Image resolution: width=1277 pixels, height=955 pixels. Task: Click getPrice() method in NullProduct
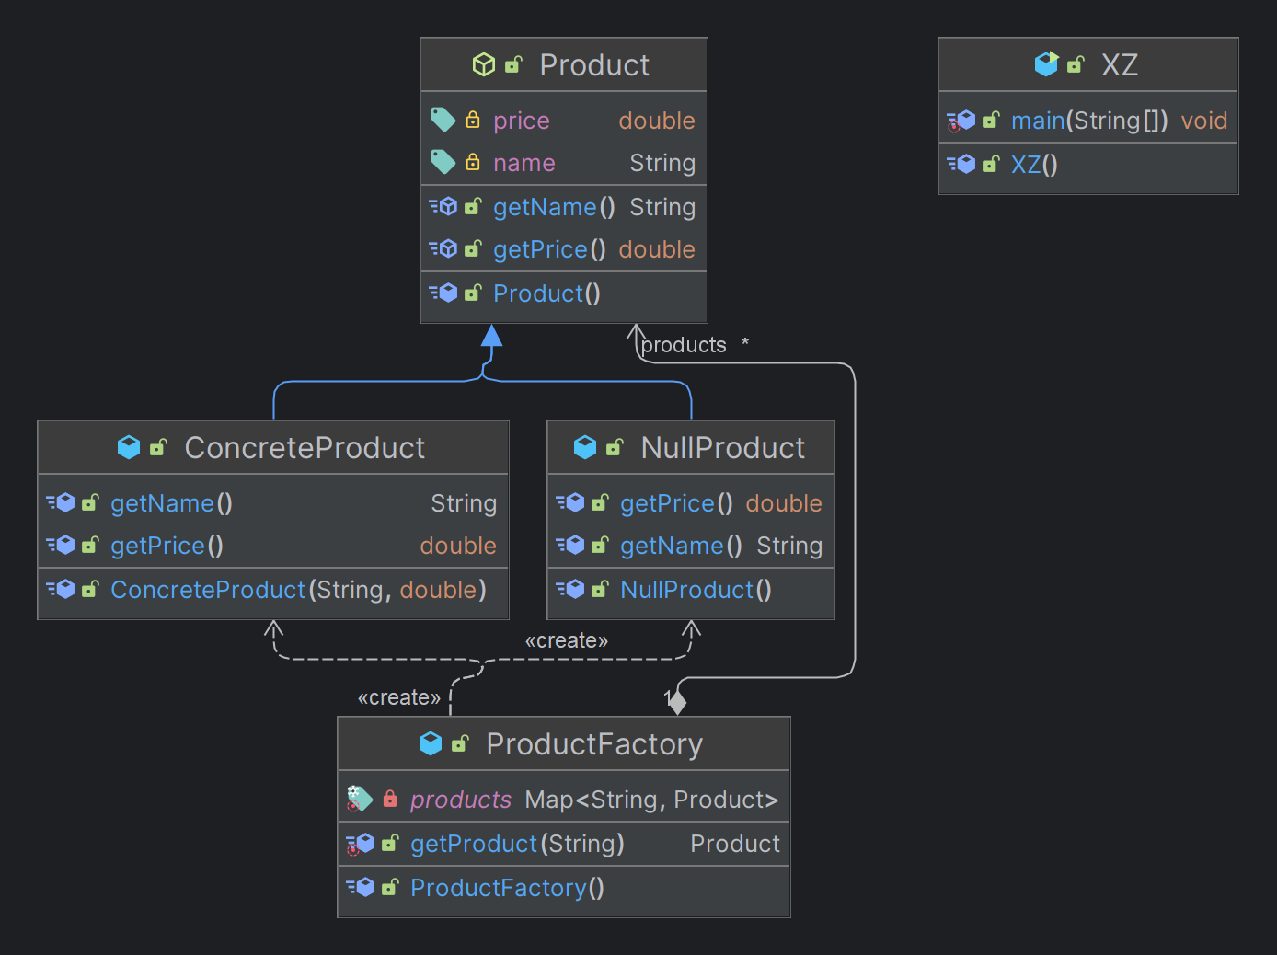[x=676, y=503]
